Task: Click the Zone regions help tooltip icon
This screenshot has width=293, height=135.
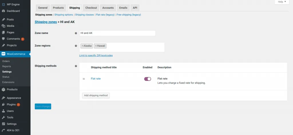Action: click(x=76, y=46)
